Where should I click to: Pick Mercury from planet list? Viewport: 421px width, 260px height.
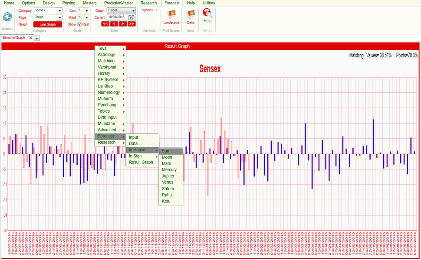[171, 170]
